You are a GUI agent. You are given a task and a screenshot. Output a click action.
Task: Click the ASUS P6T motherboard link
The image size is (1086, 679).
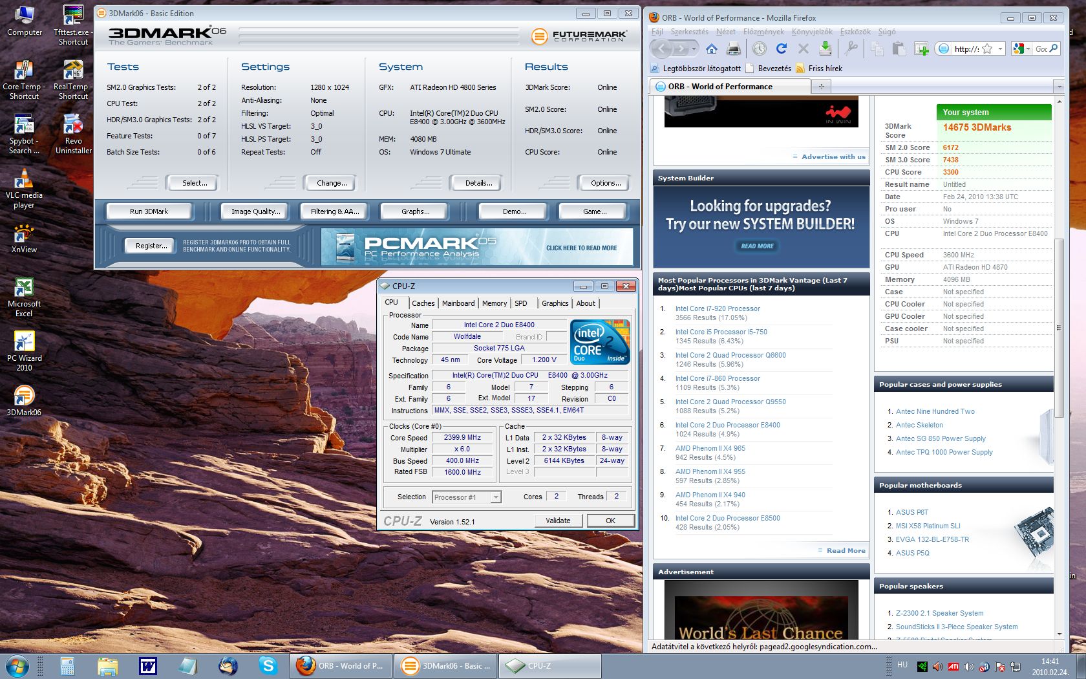pos(911,512)
